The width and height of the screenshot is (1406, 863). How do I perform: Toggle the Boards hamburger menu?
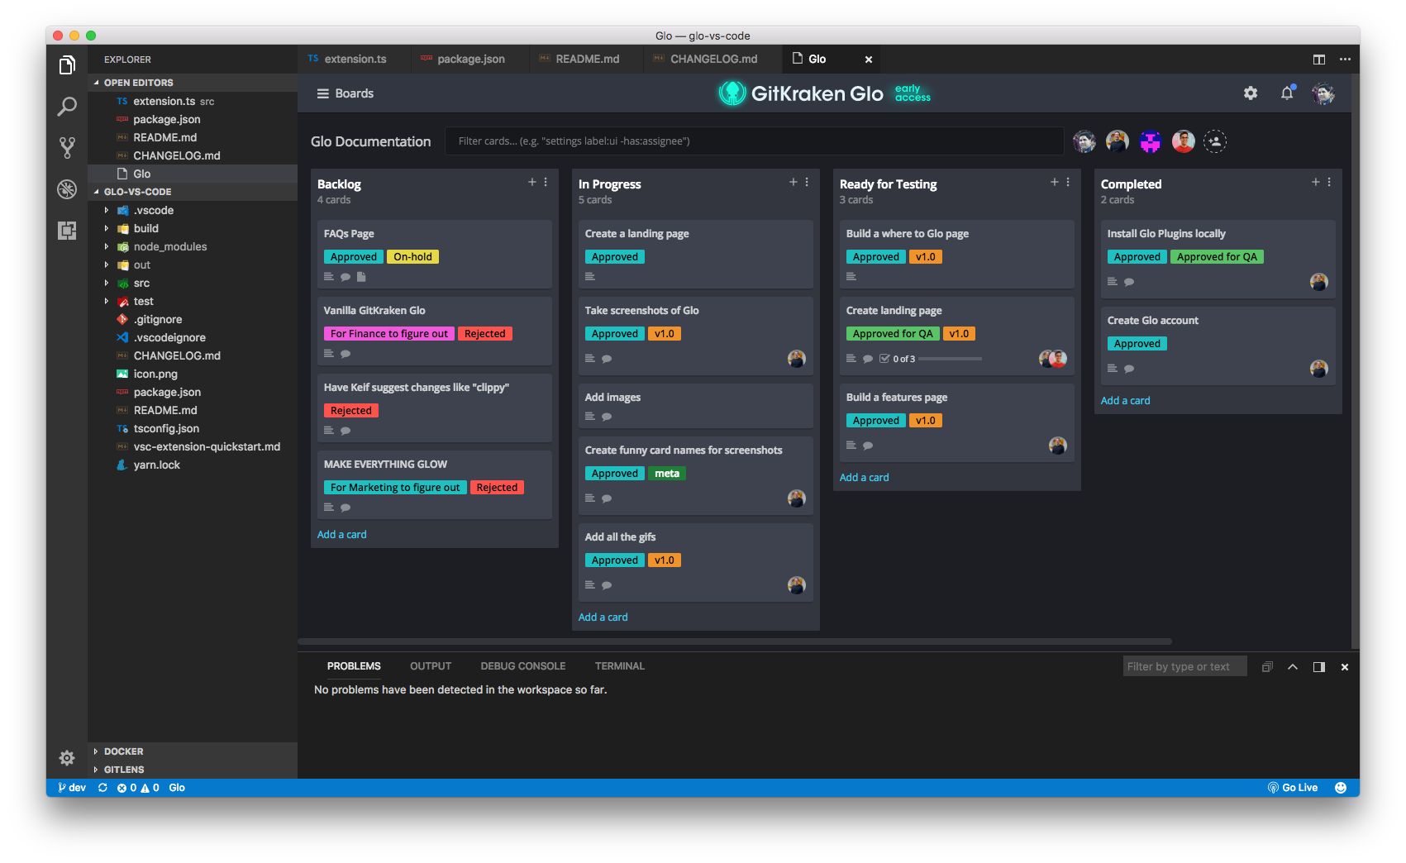coord(323,93)
